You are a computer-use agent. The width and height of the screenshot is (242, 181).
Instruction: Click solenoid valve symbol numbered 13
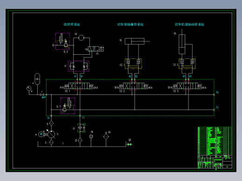(96, 49)
